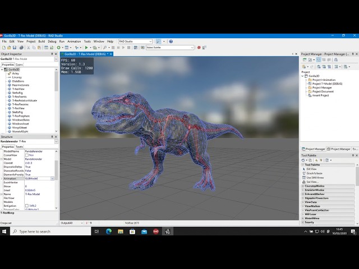Open the Microsoft Edge taskbar icon
The width and height of the screenshot is (359, 269).
(x=109, y=231)
